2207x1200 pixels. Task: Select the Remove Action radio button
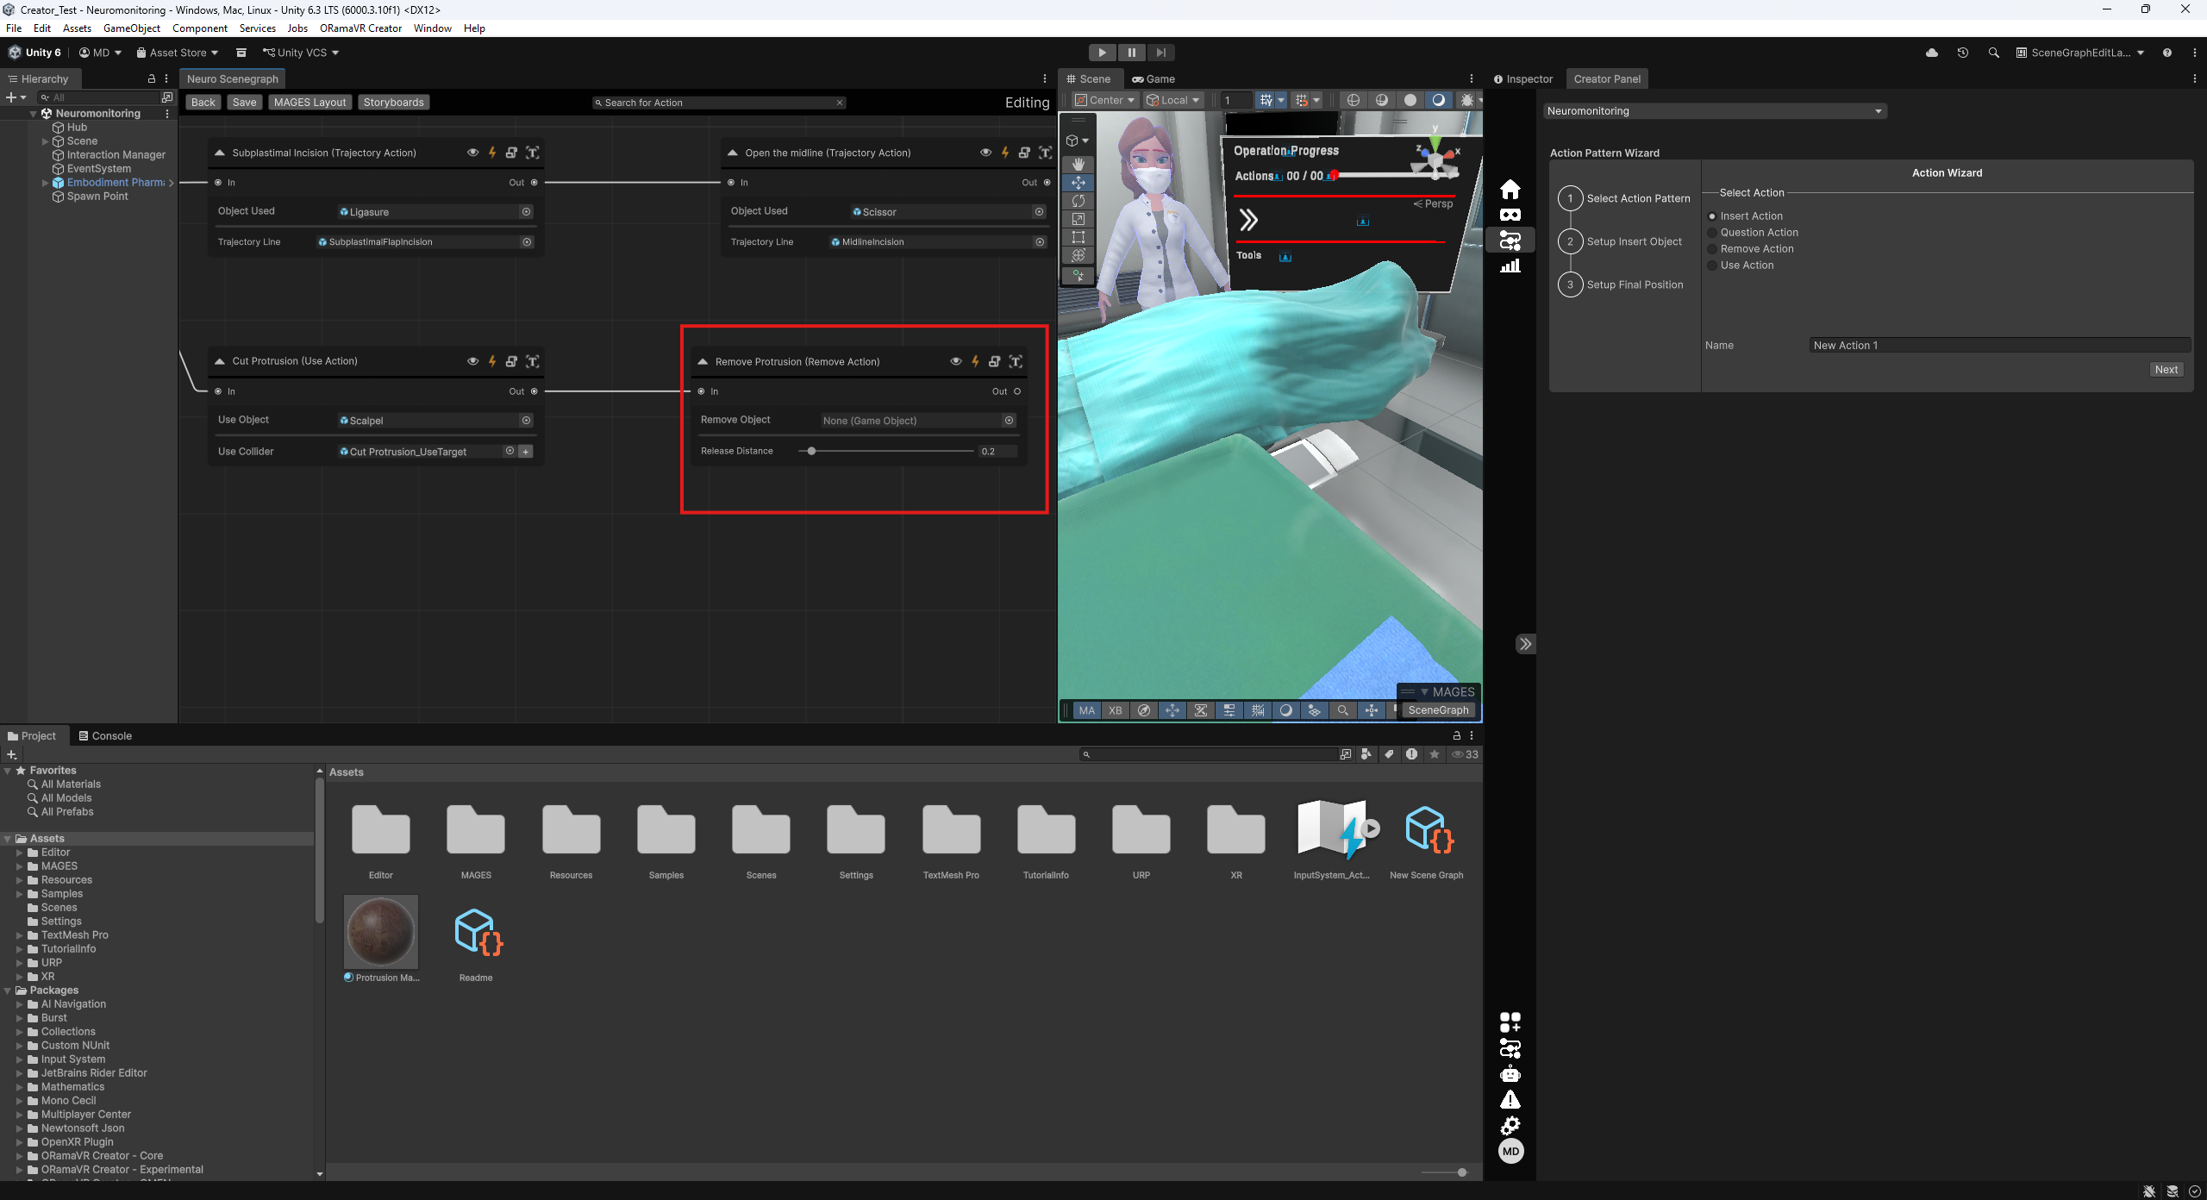pyautogui.click(x=1712, y=249)
